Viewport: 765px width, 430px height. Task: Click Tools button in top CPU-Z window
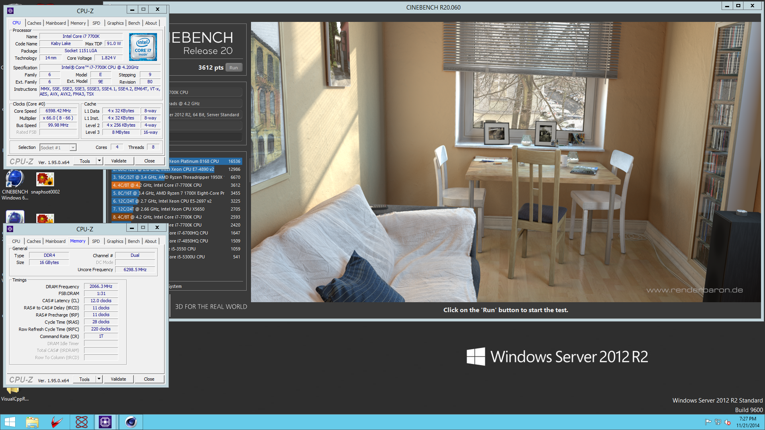coord(85,161)
